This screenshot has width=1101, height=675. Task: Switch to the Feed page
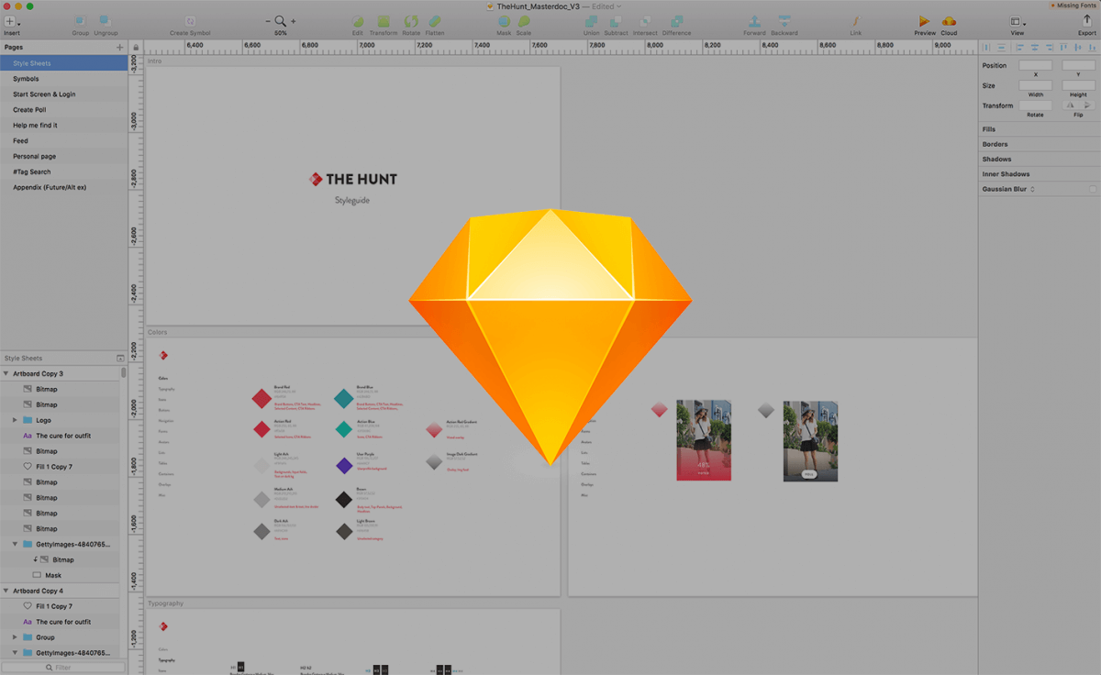tap(63, 141)
